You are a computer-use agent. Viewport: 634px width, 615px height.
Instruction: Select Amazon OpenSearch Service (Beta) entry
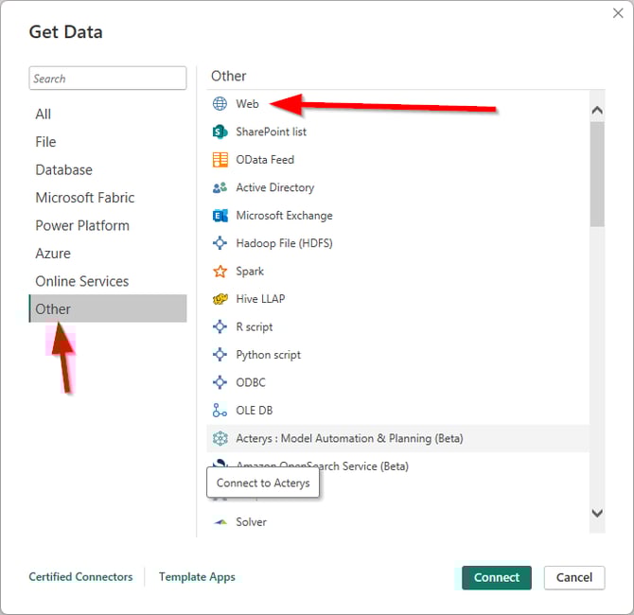tap(323, 466)
